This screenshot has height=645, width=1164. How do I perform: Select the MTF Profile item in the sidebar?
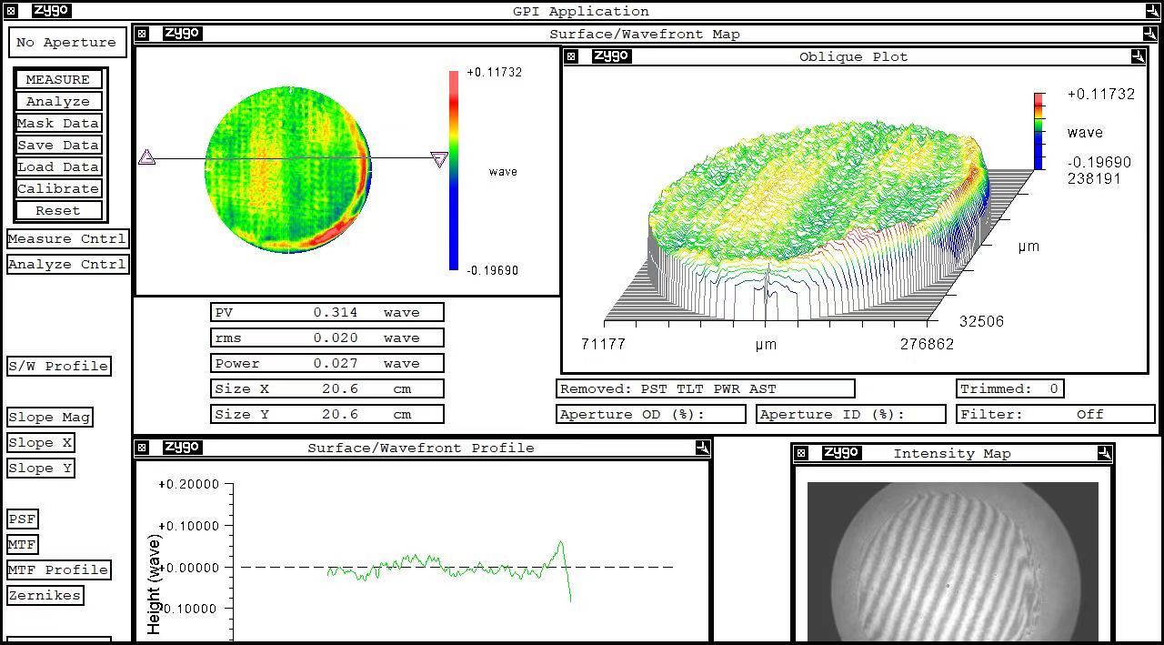point(58,569)
